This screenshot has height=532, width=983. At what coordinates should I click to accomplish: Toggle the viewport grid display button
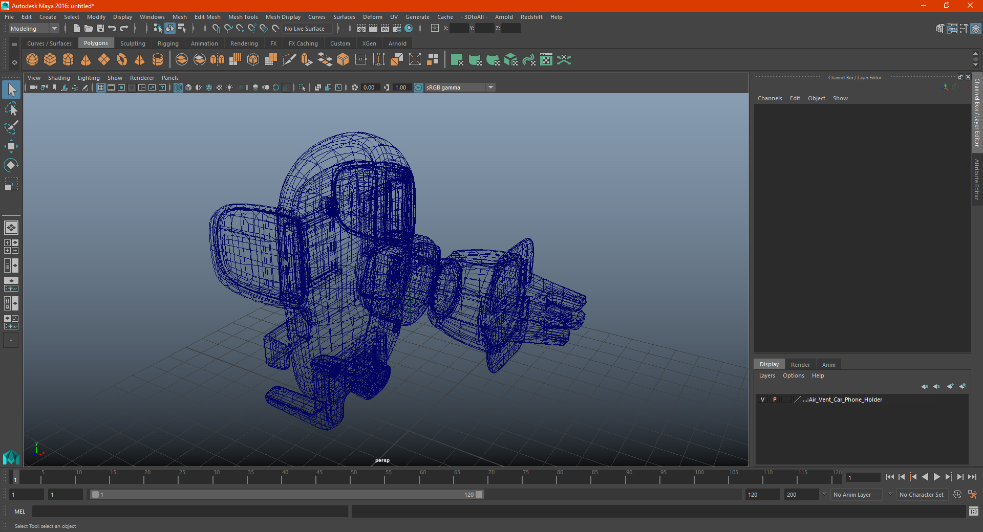101,87
